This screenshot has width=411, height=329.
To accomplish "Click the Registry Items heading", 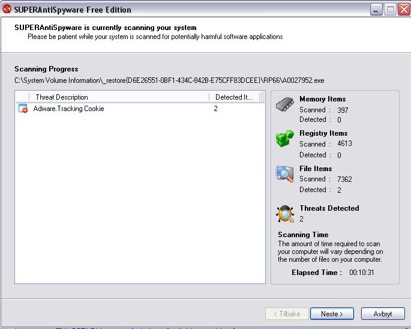I will (323, 133).
